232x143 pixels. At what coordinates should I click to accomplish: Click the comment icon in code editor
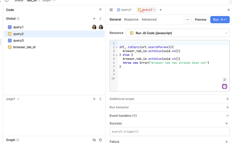225,80
